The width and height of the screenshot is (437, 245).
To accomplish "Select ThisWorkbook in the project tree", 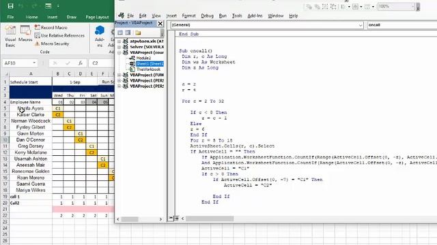I will tap(148, 69).
